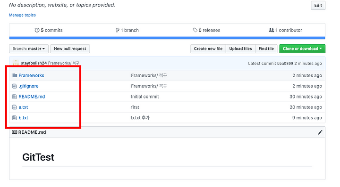
Task: Click the Edit description button
Action: (x=318, y=5)
